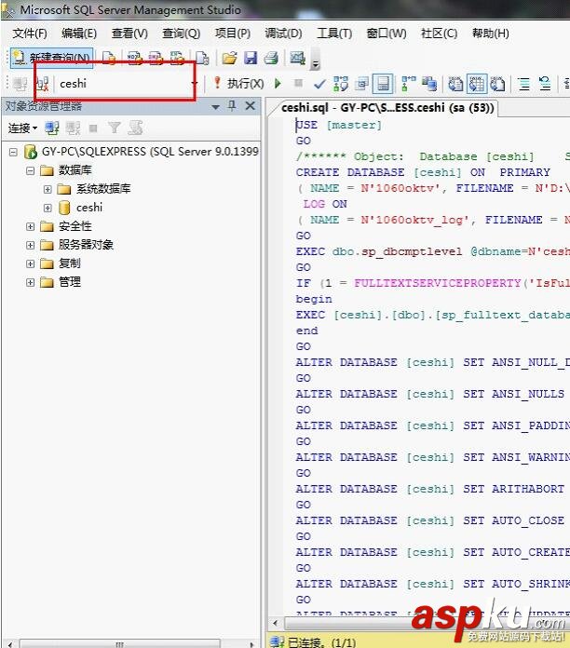Click the Connect Object Explorer icon
This screenshot has height=648, width=570.
[51, 128]
